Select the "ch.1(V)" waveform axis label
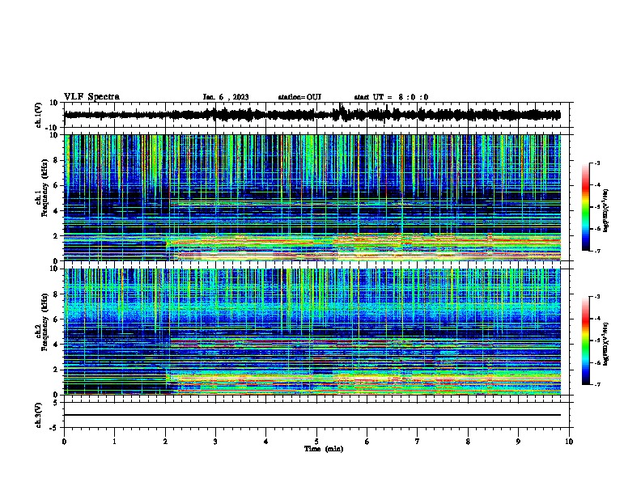The height and width of the screenshot is (495, 641). click(39, 115)
